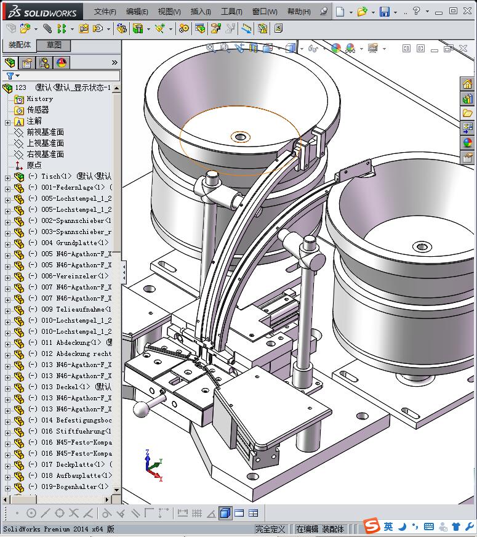Expand the panel tabs double chevron
This screenshot has height=537, width=477.
coord(114,62)
